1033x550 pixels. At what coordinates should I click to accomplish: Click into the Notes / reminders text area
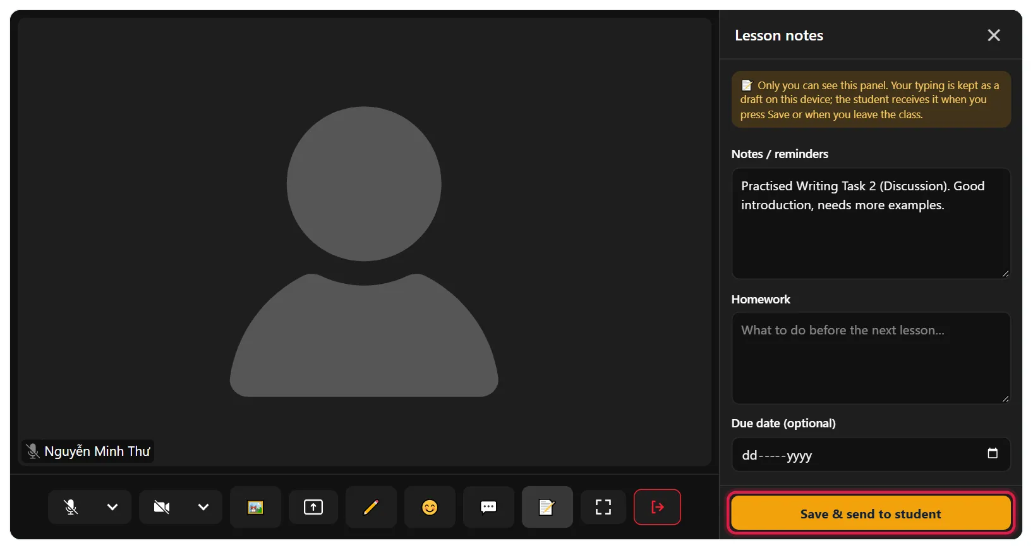point(871,223)
